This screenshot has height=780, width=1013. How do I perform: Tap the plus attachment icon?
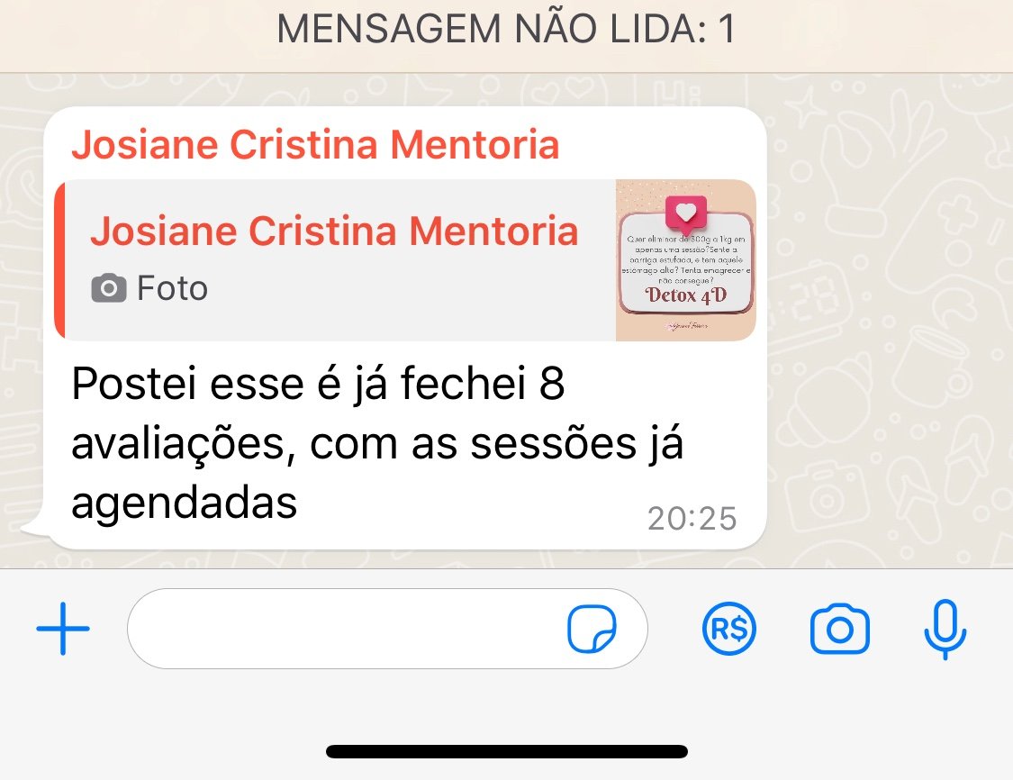[x=63, y=628]
